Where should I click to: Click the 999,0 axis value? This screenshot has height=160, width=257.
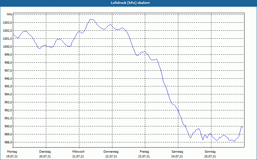(x=8, y=55)
